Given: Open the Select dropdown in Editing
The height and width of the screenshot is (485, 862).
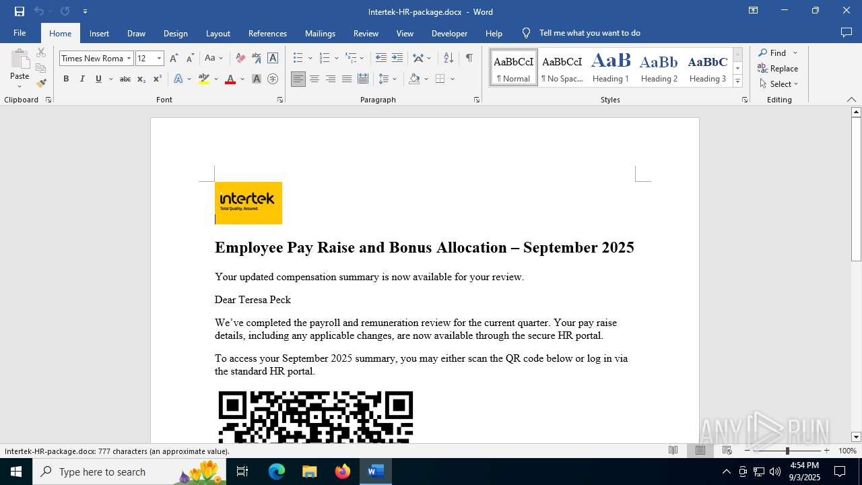Looking at the screenshot, I should pyautogui.click(x=779, y=84).
